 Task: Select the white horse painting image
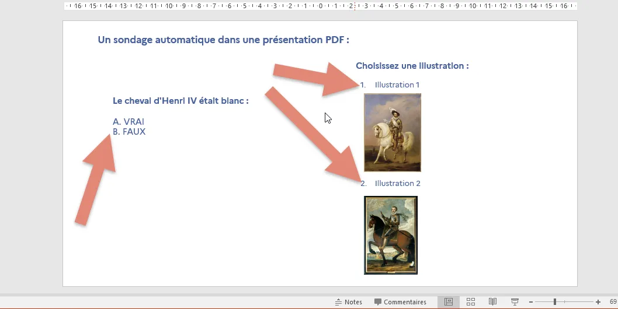(393, 132)
